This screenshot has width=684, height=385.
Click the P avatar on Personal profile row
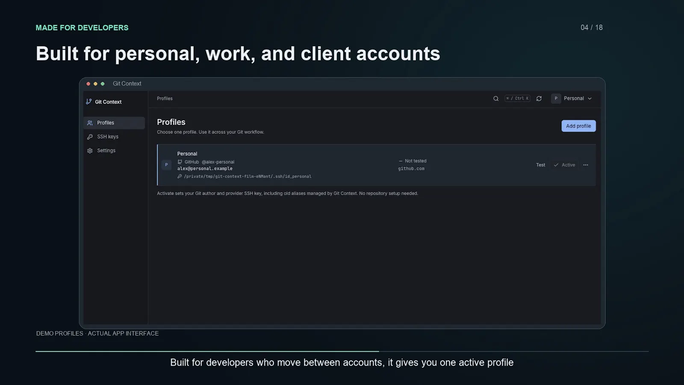point(166,165)
